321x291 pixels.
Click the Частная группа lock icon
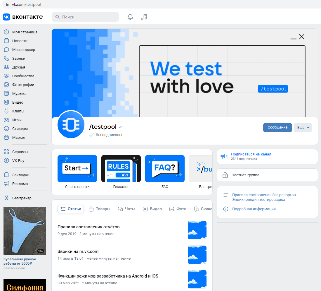click(225, 175)
